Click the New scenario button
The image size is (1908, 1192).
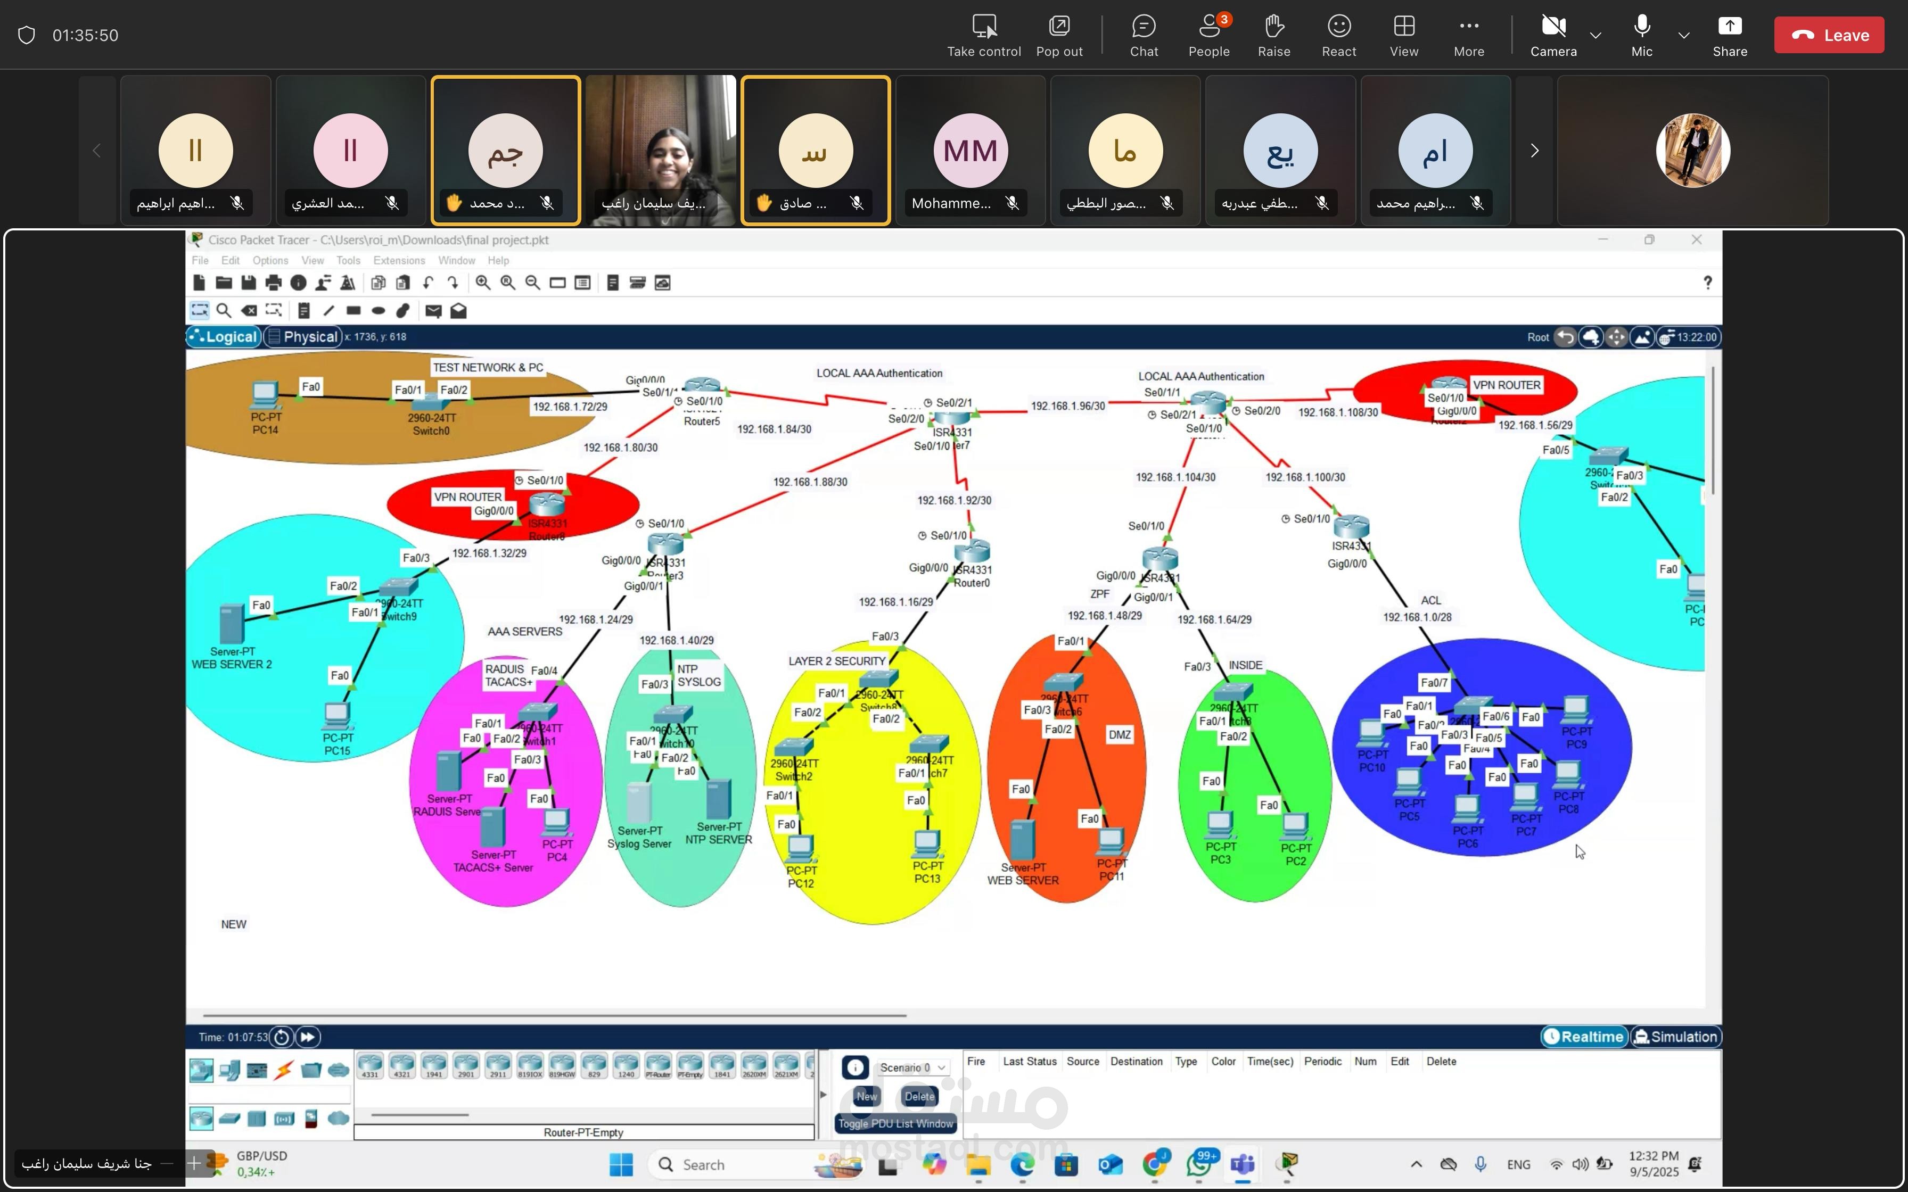point(867,1096)
